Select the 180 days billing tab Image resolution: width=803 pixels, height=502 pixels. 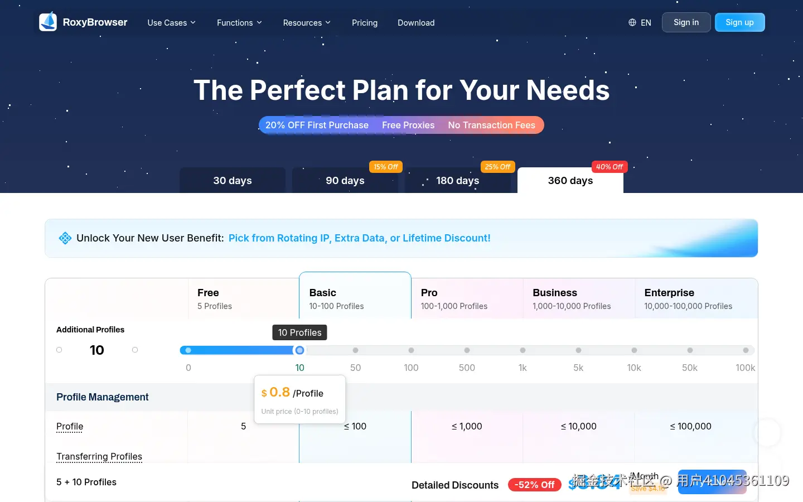(x=458, y=180)
